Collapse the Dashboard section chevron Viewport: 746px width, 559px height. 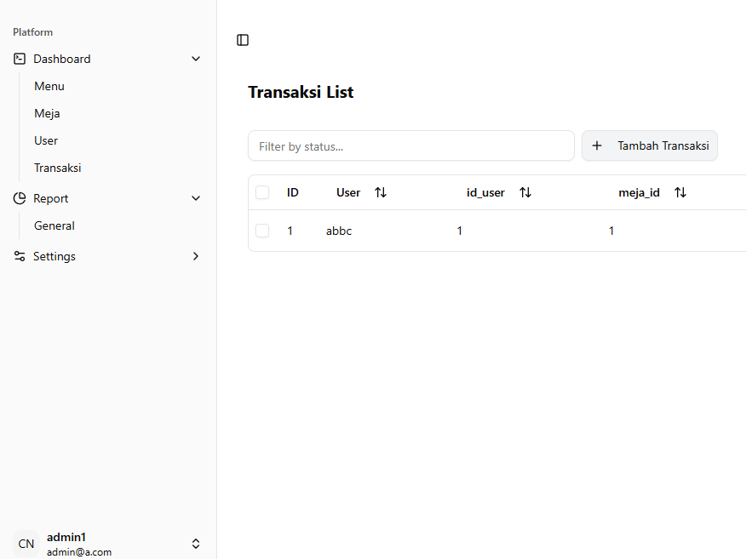coord(196,59)
